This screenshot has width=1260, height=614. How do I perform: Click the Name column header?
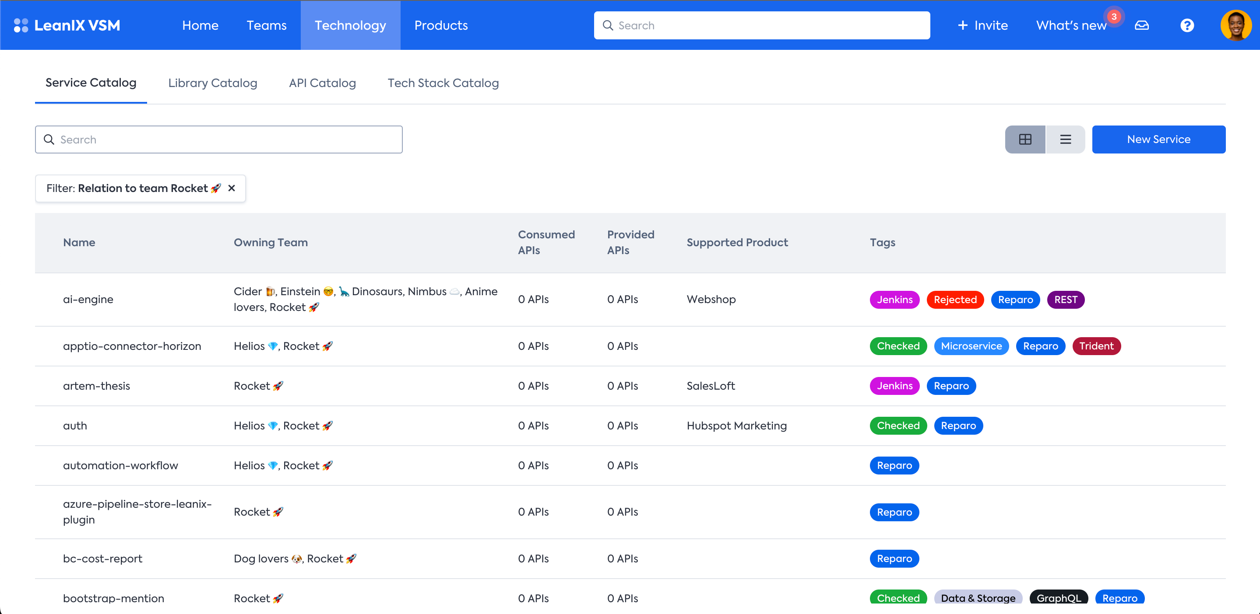pyautogui.click(x=79, y=243)
